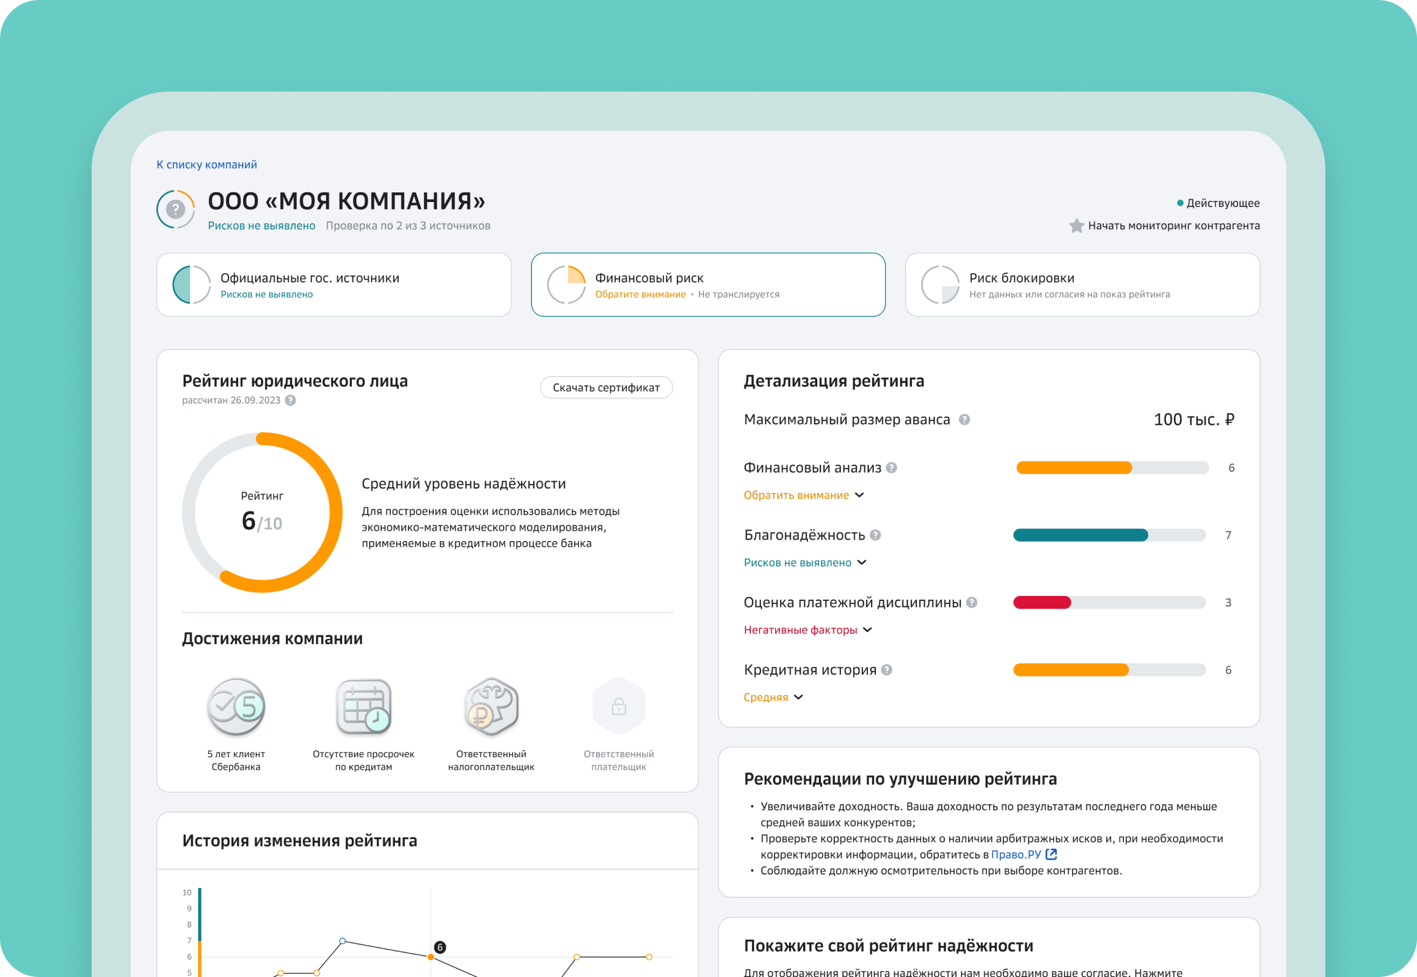Expand the Негативные факторы details

pyautogui.click(x=808, y=630)
